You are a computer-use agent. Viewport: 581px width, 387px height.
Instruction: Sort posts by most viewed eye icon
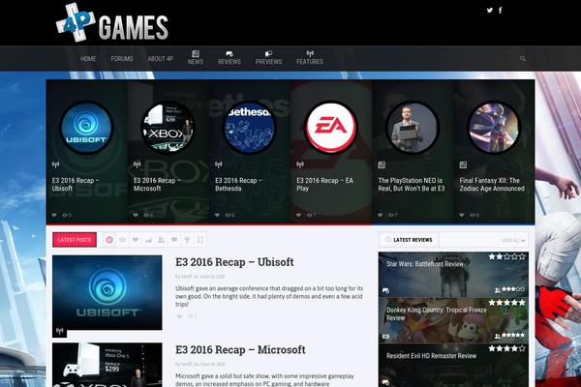[122, 240]
